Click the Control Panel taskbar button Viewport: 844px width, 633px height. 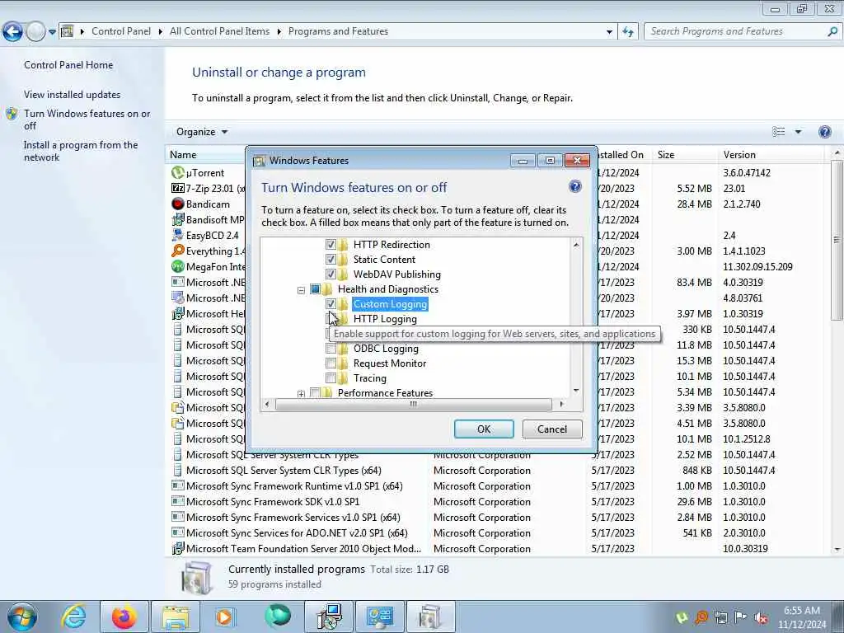point(379,617)
